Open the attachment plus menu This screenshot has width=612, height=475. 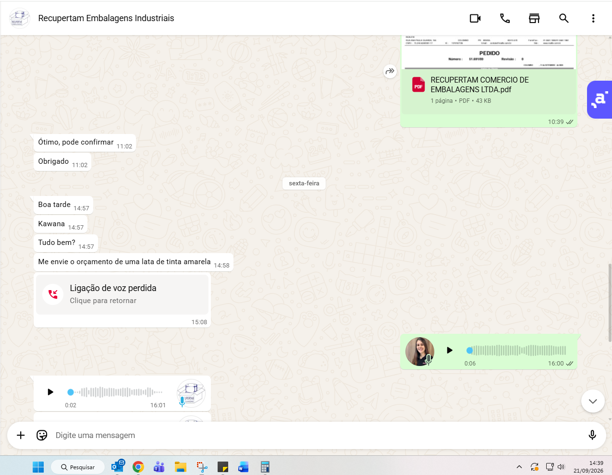pyautogui.click(x=21, y=435)
